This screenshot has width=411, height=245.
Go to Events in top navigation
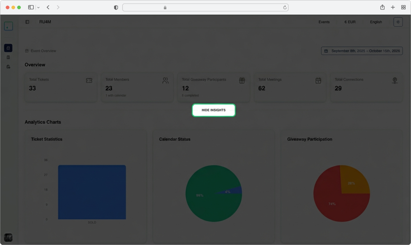point(324,22)
